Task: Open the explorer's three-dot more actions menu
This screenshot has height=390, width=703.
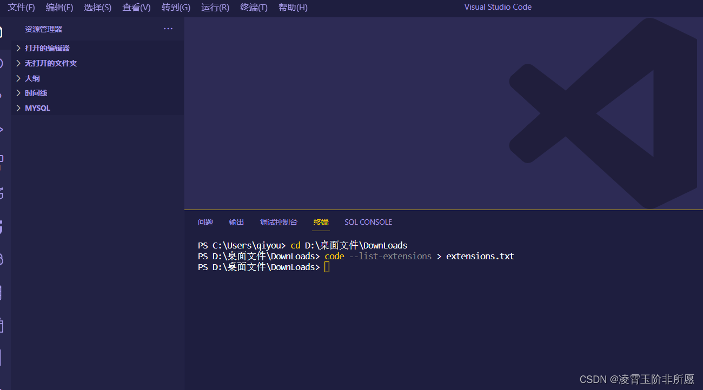Action: pyautogui.click(x=168, y=29)
